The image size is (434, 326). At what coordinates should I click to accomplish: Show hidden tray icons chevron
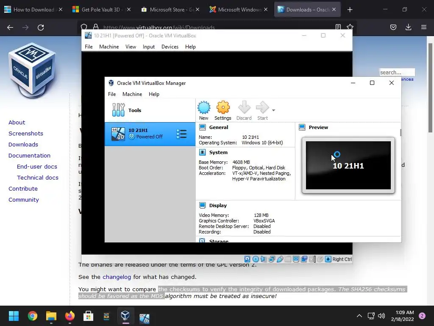[x=359, y=316]
